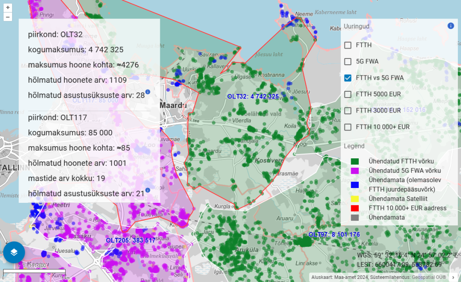Select the 'mastide arv kokku: 19' line

pyautogui.click(x=67, y=179)
